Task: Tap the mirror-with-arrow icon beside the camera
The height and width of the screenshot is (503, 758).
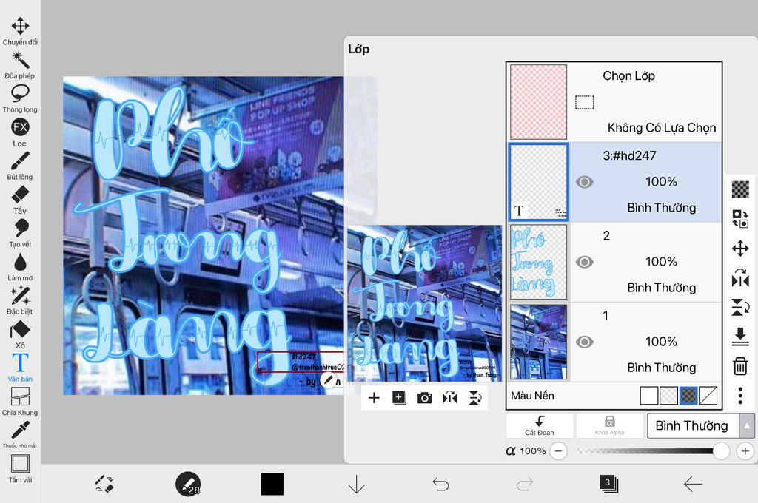Action: tap(449, 398)
